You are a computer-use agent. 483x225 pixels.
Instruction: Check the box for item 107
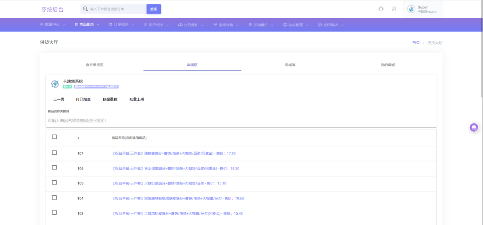pos(54,153)
